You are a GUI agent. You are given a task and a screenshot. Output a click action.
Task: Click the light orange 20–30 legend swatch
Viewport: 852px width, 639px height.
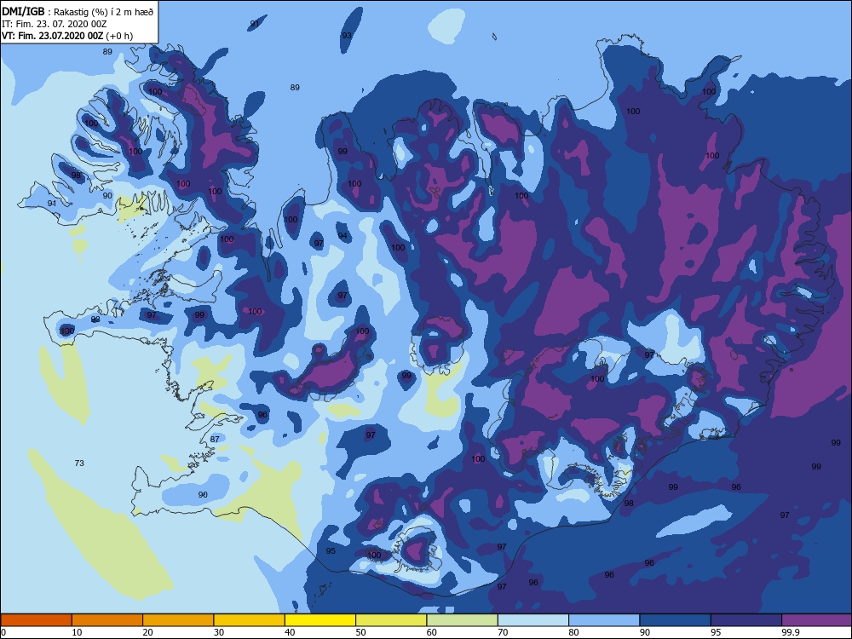178,620
